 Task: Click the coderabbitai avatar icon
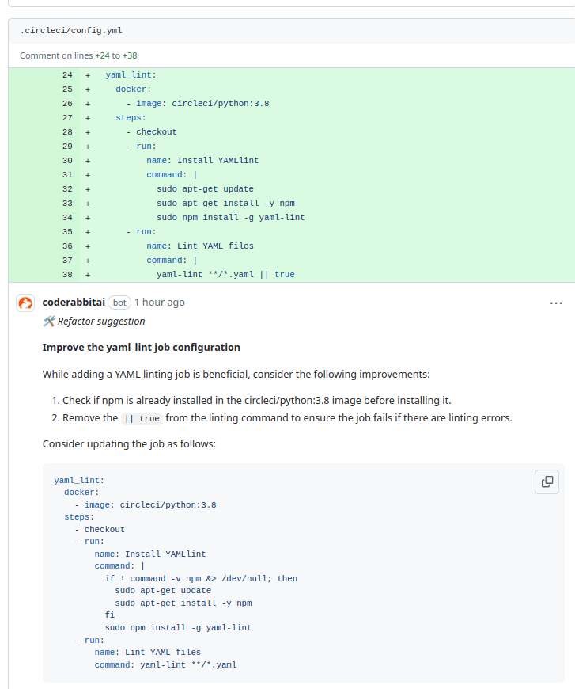pos(26,303)
